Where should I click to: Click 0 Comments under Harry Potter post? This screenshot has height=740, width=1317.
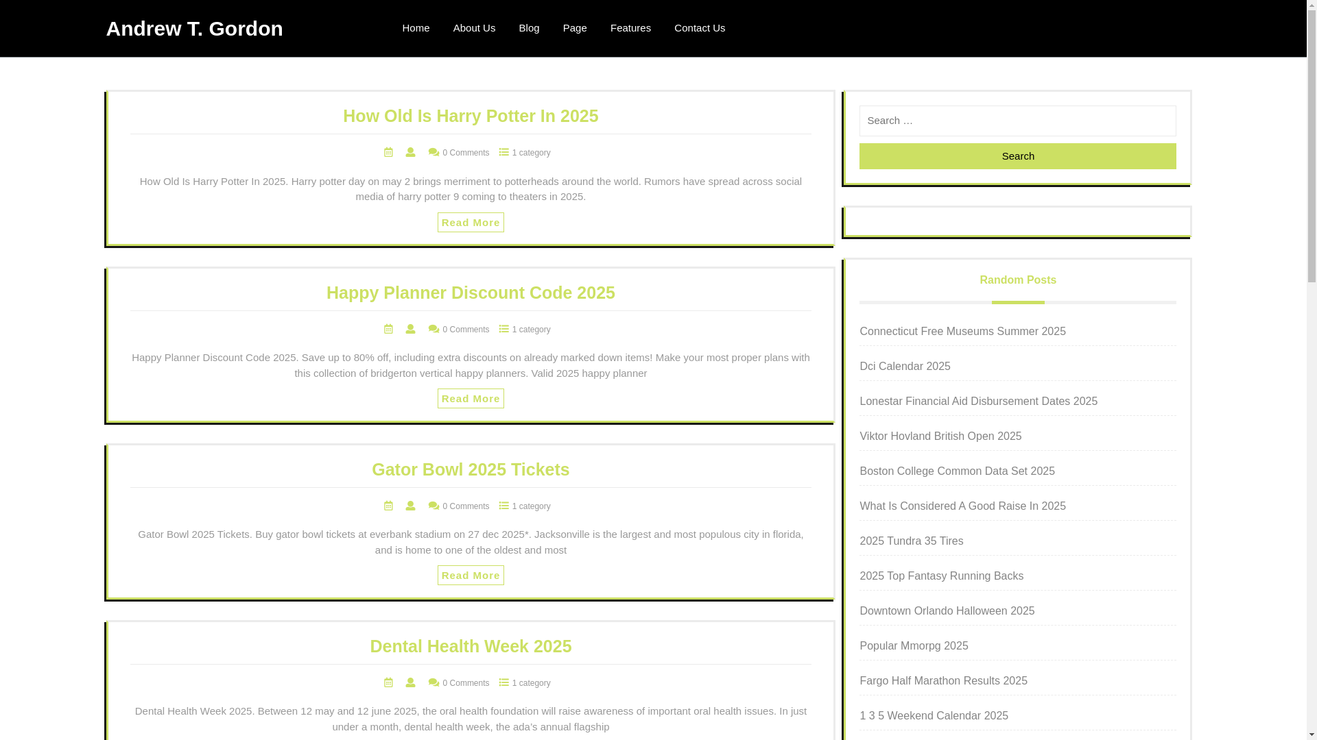point(466,153)
